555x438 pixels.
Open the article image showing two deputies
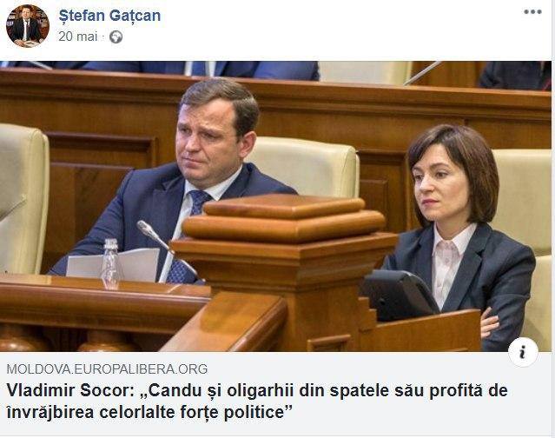point(275,206)
